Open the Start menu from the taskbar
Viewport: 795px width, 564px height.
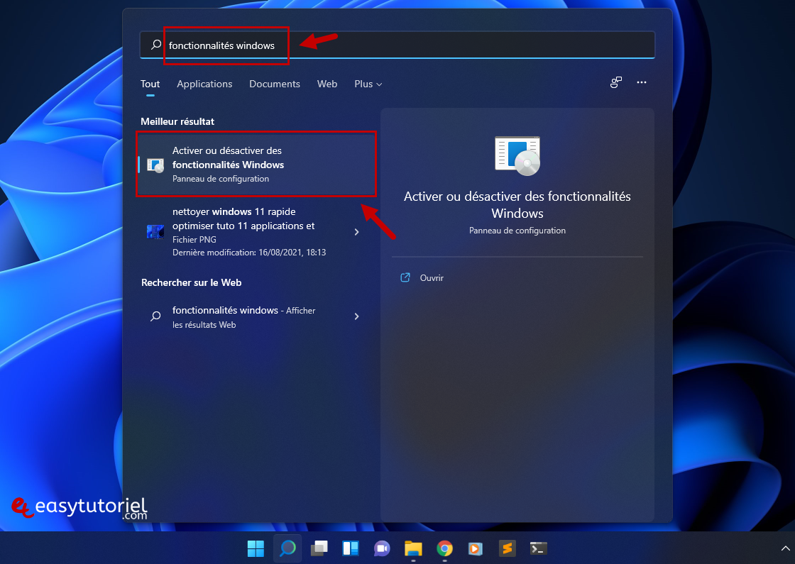[x=256, y=548]
